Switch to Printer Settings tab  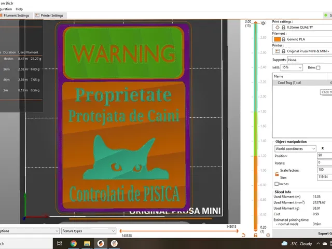(x=50, y=15)
